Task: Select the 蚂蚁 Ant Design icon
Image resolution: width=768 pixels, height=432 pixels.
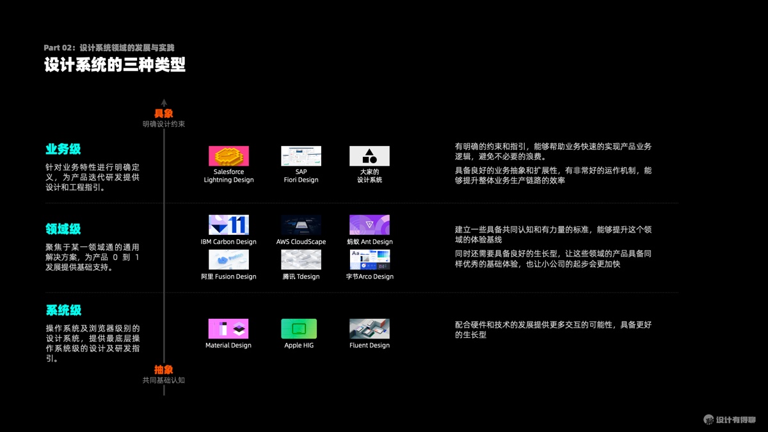Action: 369,225
